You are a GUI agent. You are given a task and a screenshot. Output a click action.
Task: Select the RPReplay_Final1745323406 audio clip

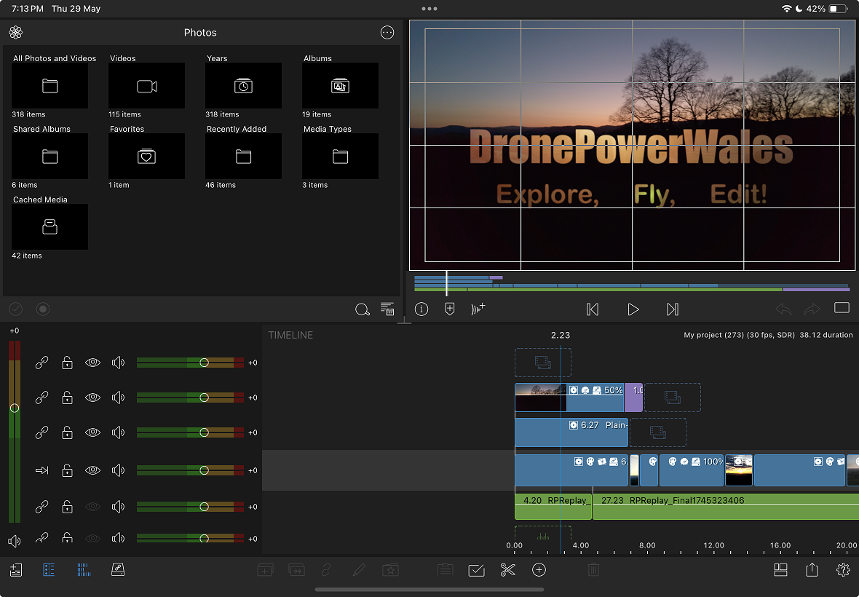(x=725, y=507)
